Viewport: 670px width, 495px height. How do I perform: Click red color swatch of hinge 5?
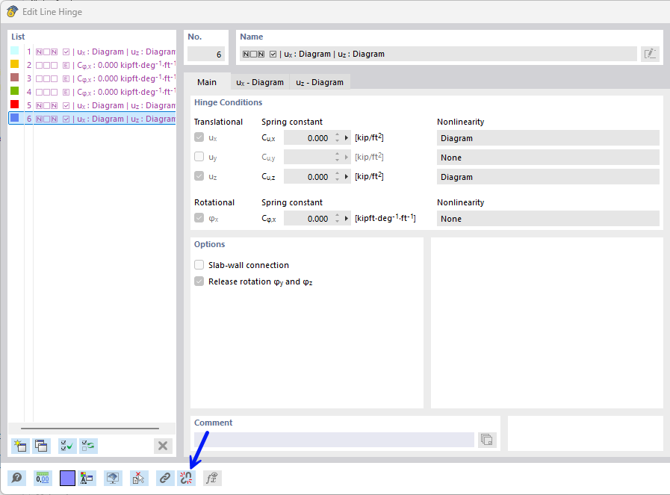14,105
